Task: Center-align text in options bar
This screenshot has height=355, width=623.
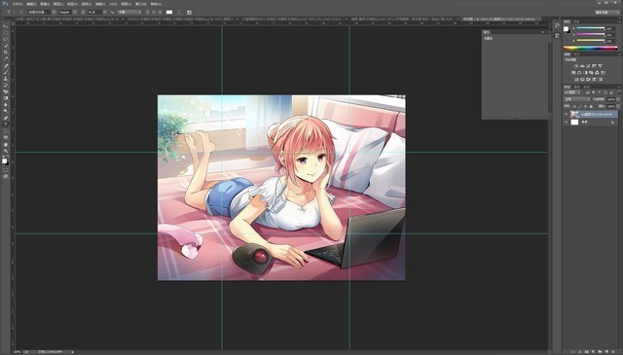Action: (x=154, y=13)
